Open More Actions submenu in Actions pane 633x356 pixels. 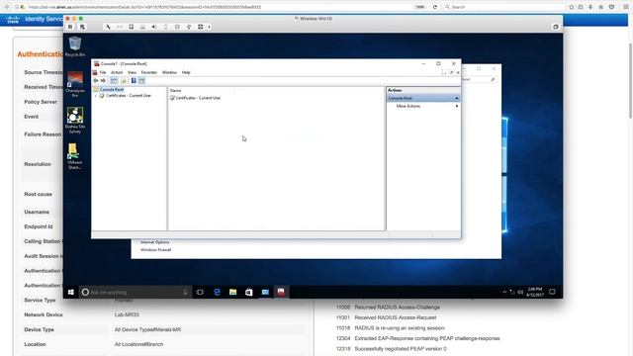click(x=423, y=106)
